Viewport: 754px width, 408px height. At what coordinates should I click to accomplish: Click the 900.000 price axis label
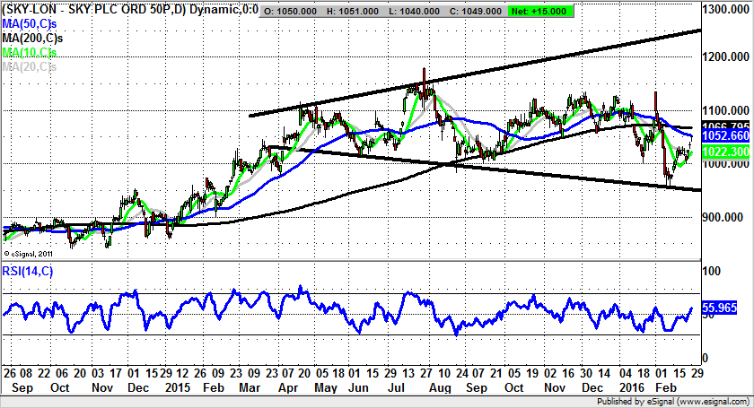click(725, 217)
